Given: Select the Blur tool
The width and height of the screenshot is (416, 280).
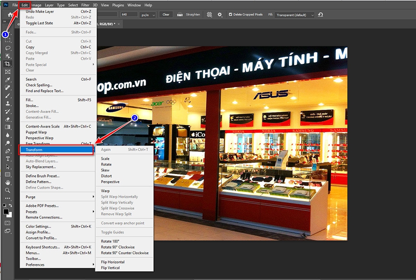Looking at the screenshot, I should click(8, 135).
